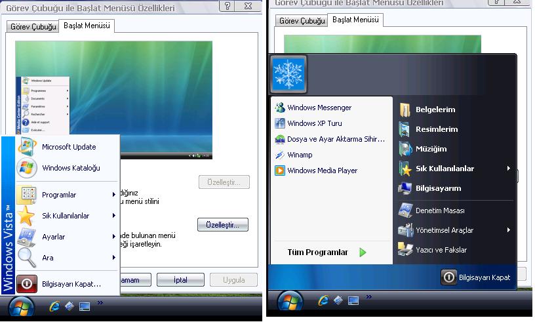Click the Windows Media Player icon
This screenshot has height=322, width=535.
(x=280, y=171)
